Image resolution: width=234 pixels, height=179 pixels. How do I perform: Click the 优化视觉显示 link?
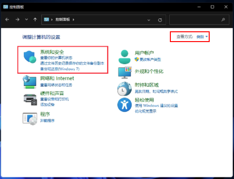point(146,111)
